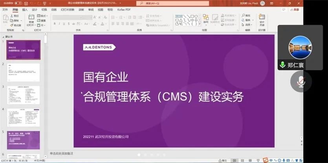Screen dimensions: 328x163
Task: Open the 文件 menu
Action: click(x=5, y=10)
